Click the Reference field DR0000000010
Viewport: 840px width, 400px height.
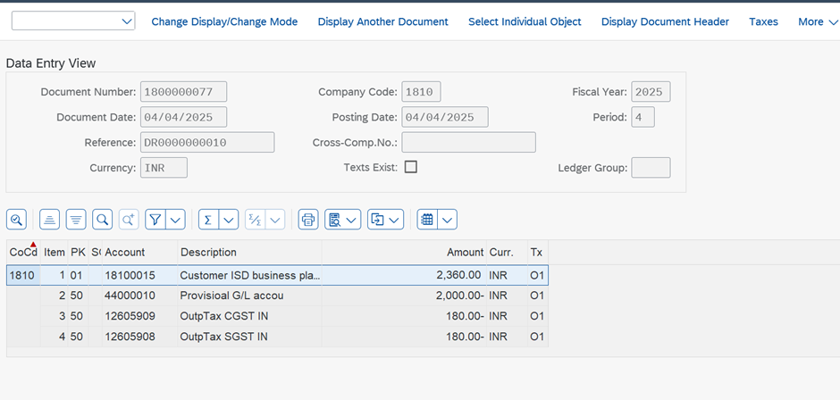(207, 143)
